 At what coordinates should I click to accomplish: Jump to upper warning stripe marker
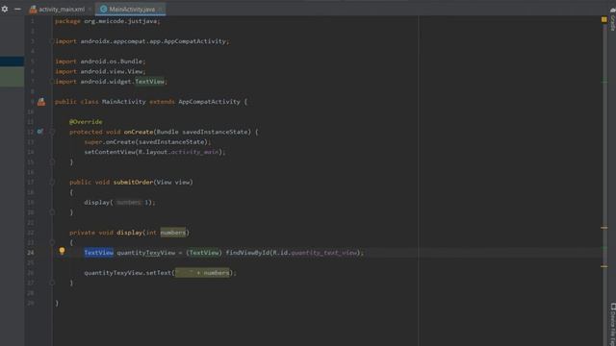[x=604, y=228]
